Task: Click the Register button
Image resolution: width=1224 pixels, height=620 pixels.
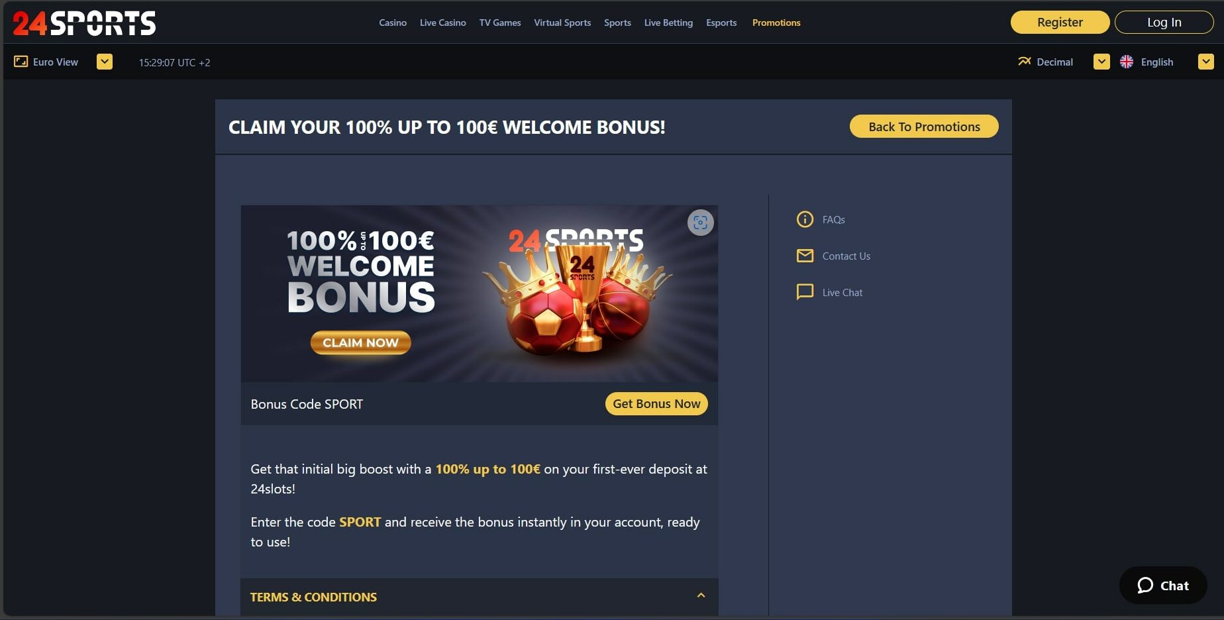Action: coord(1060,22)
